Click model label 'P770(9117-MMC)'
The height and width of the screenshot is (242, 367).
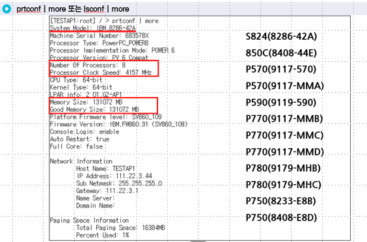click(284, 135)
